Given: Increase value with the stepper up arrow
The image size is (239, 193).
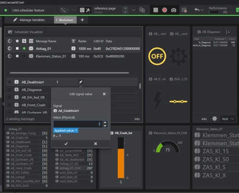Looking at the screenshot, I should click(x=105, y=123).
